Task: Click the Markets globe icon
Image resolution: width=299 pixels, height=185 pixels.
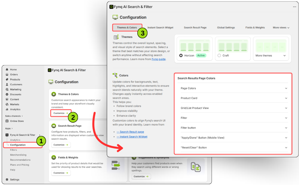Action: pos(7,104)
